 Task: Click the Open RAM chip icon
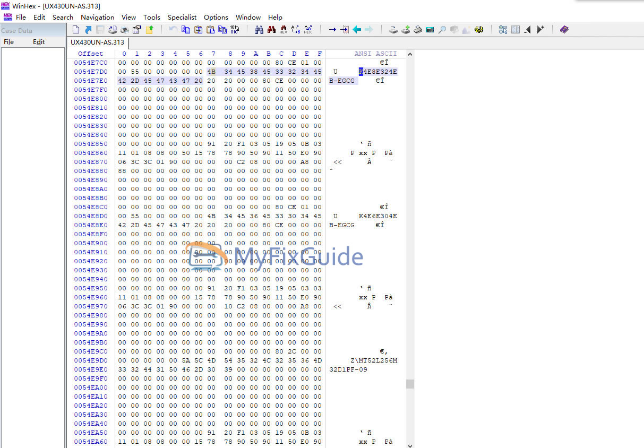click(x=418, y=30)
